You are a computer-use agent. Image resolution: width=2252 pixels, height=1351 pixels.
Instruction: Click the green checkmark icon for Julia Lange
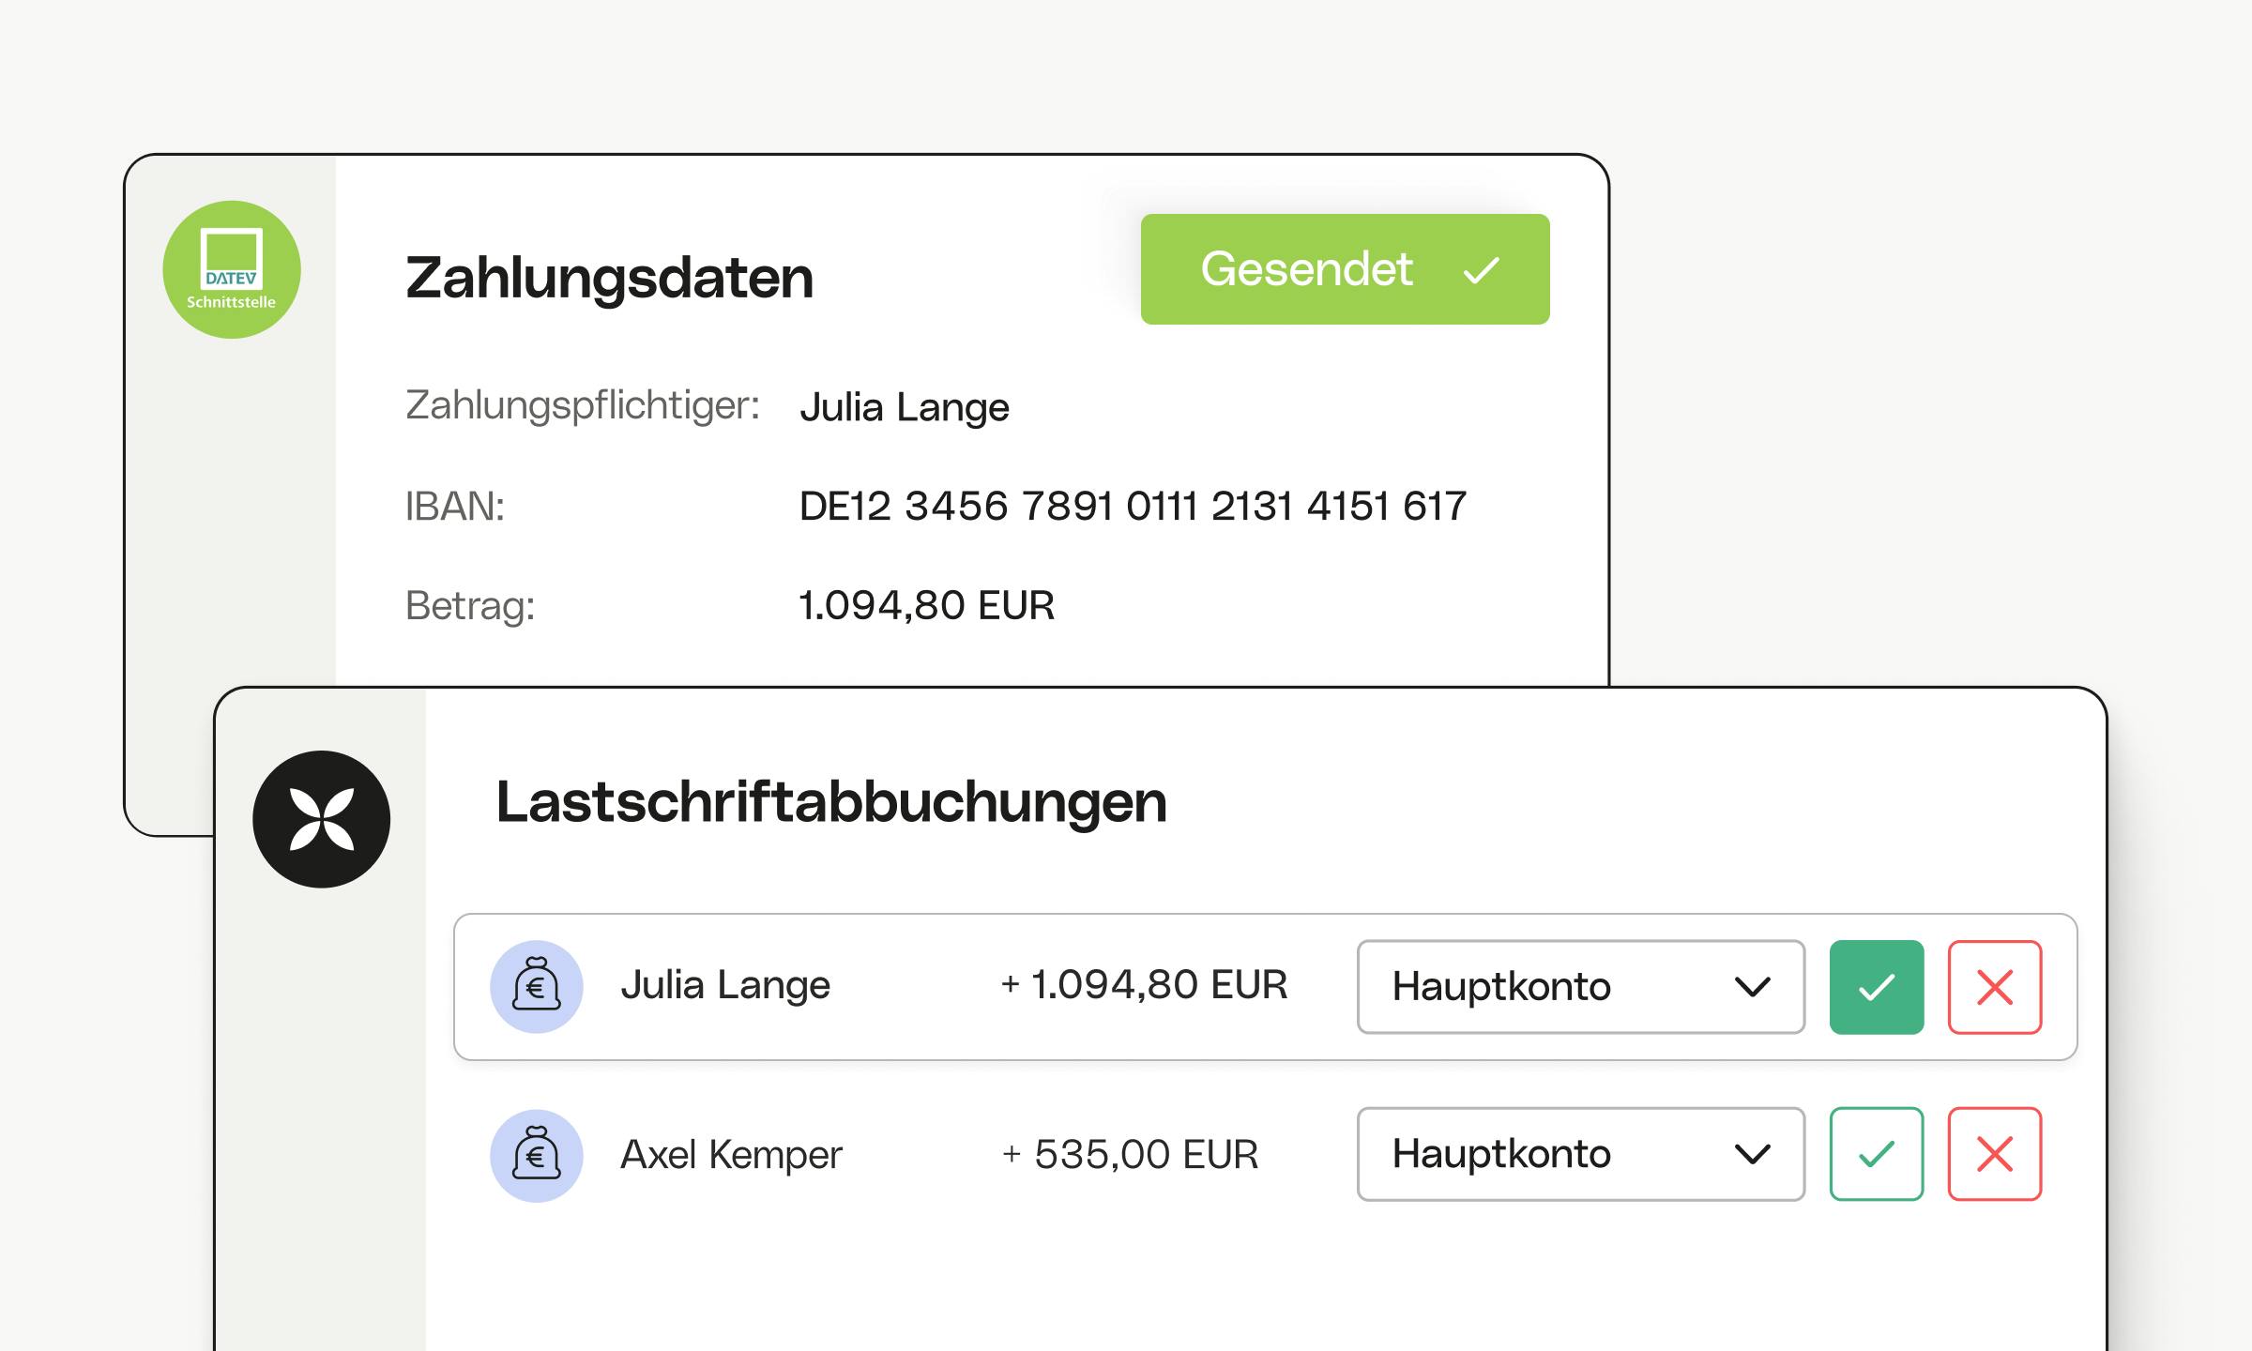click(x=1876, y=986)
